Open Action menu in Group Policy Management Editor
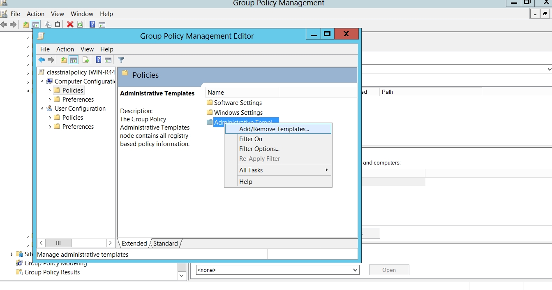 pos(65,49)
